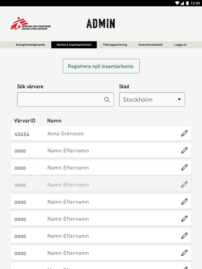This screenshot has width=202, height=269.
Task: Click Logga ut in the menu
Action: (180, 45)
